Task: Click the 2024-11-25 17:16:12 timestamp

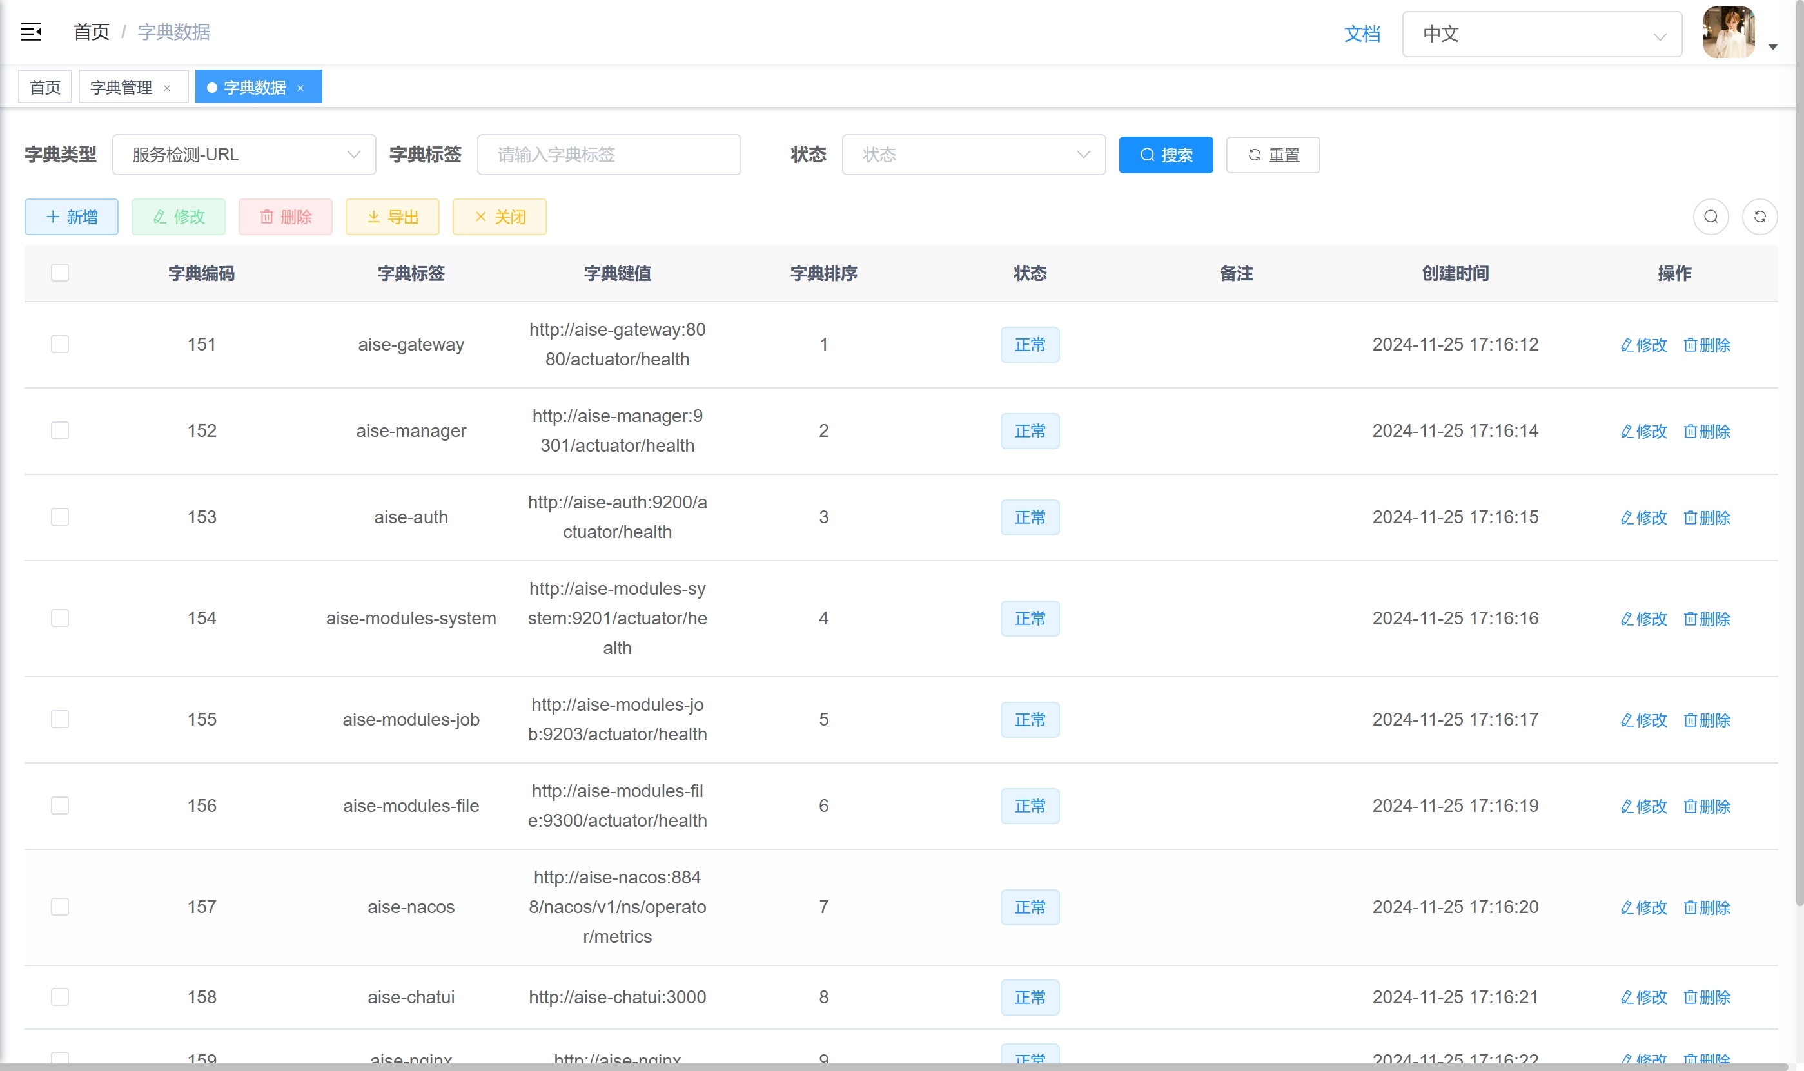Action: coord(1455,344)
